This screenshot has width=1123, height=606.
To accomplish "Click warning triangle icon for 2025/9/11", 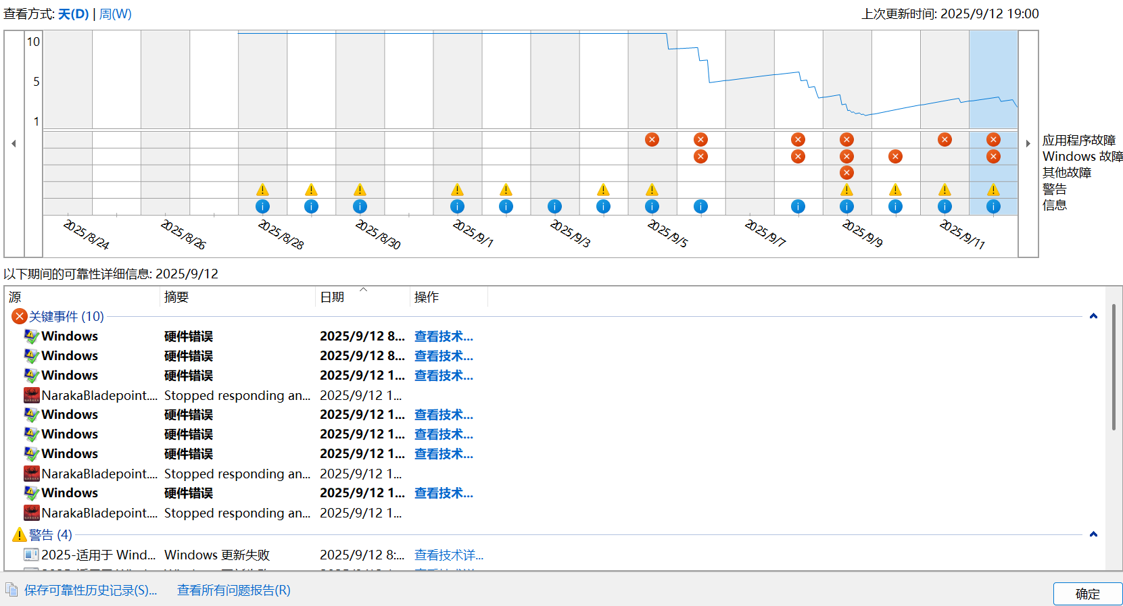I will tap(945, 190).
